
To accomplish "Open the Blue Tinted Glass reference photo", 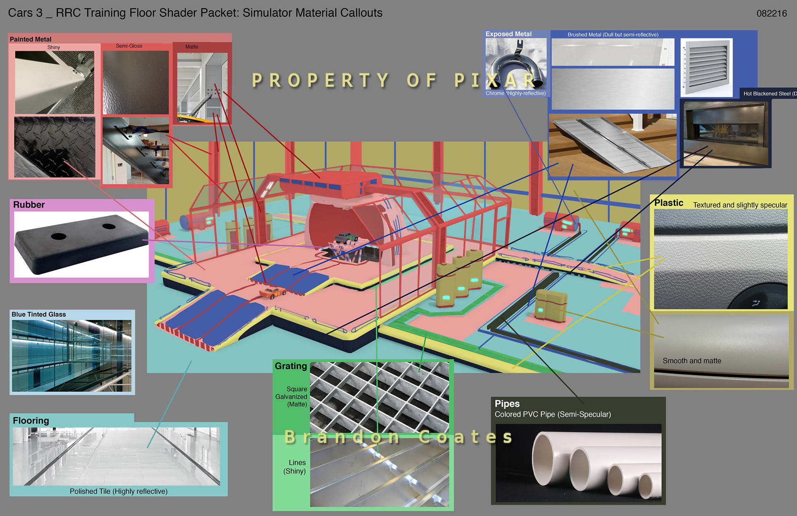I will click(x=72, y=355).
